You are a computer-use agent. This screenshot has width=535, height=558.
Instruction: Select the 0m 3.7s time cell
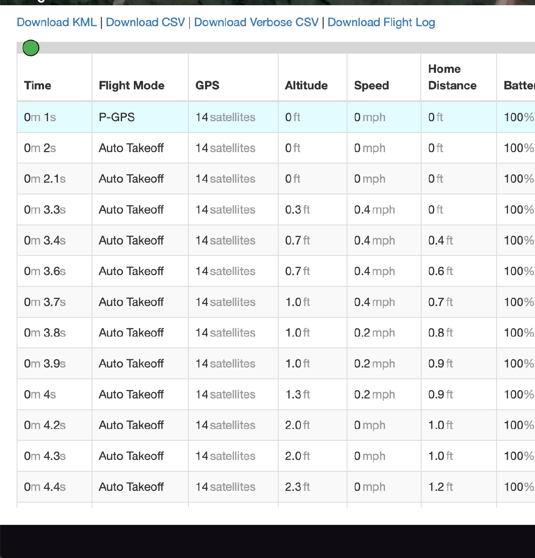(55, 302)
